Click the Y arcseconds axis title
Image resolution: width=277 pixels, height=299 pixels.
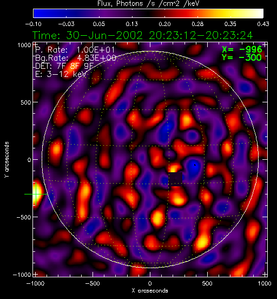(6, 160)
